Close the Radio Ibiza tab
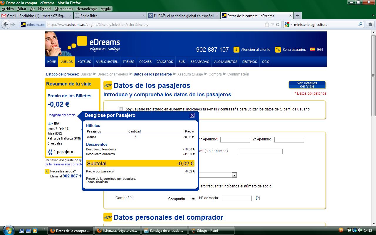Viewport: 376px width, 235px height. (x=143, y=16)
